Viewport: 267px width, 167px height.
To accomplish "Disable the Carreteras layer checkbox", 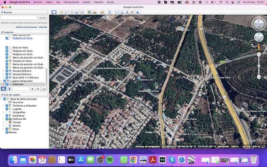I will tap(7, 116).
